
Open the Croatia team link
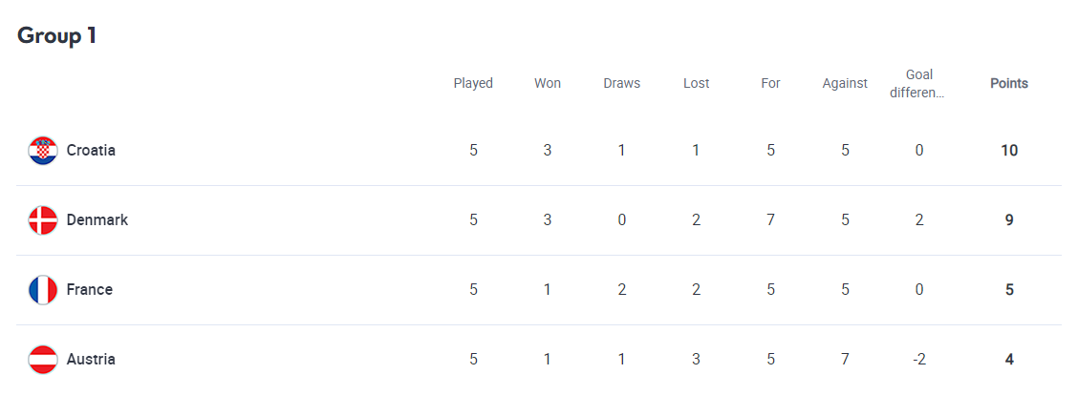point(91,151)
